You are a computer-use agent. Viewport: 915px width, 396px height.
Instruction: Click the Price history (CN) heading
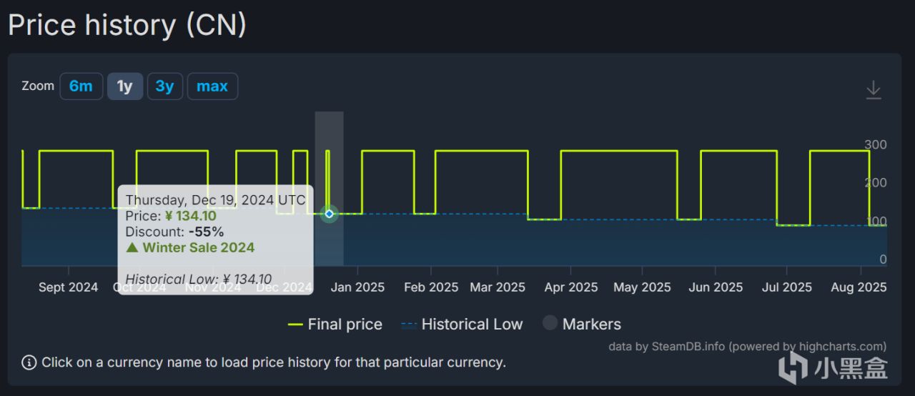click(127, 25)
